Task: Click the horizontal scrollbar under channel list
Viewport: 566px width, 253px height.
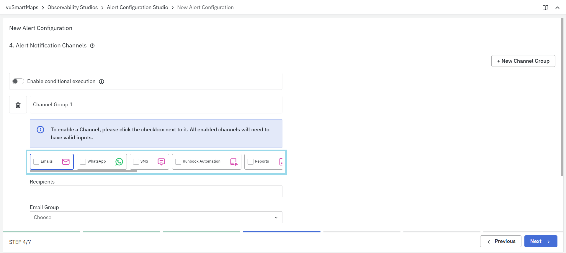Action: point(84,171)
